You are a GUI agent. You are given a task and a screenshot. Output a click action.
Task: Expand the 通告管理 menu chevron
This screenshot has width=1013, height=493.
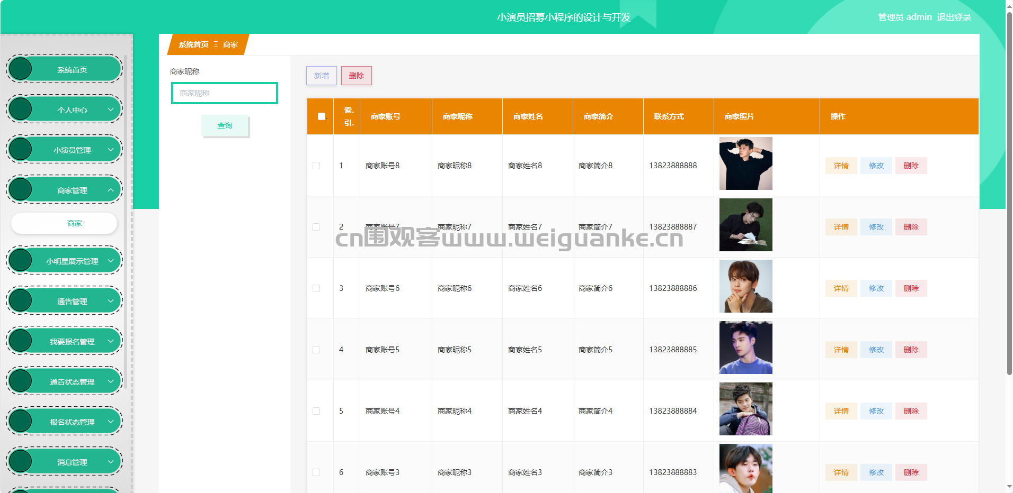(111, 301)
